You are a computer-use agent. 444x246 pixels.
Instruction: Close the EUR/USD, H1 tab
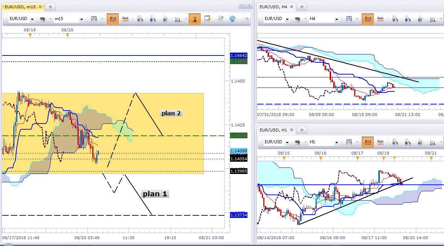point(291,130)
